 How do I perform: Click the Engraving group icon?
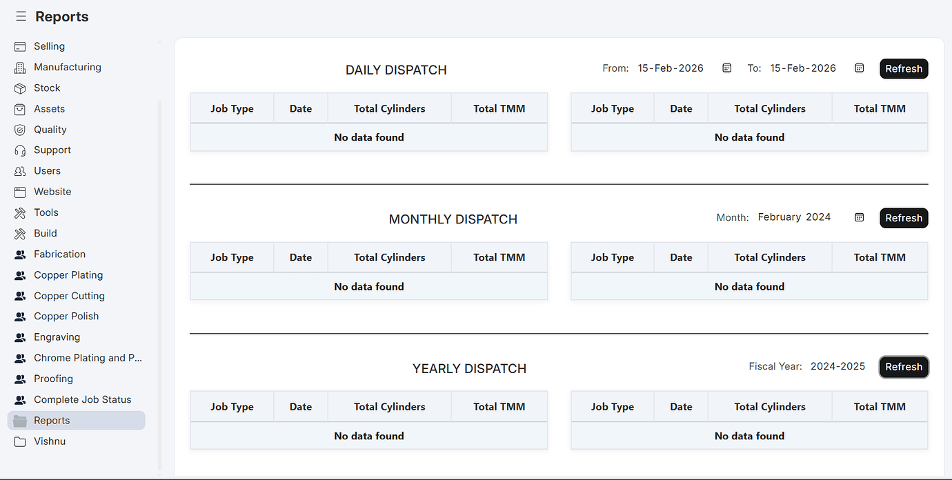coord(20,337)
